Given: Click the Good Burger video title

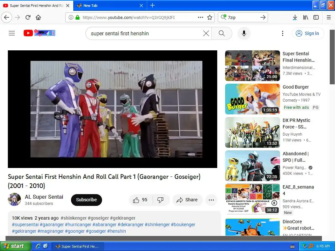Looking at the screenshot, I should tap(296, 87).
